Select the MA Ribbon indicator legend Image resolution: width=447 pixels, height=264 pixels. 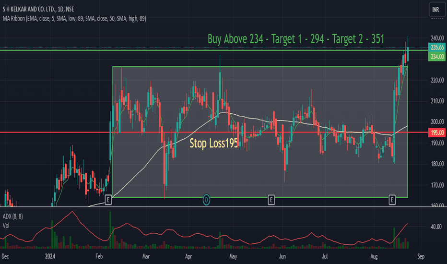[74, 19]
